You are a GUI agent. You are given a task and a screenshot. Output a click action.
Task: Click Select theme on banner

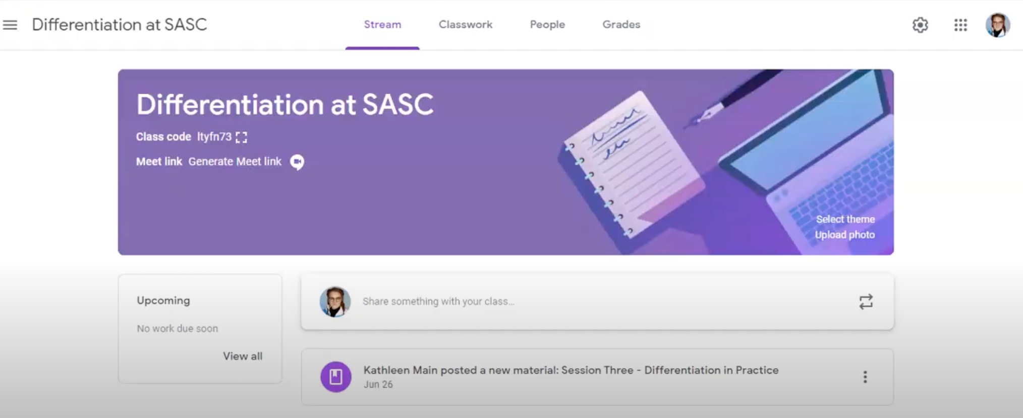(x=845, y=220)
